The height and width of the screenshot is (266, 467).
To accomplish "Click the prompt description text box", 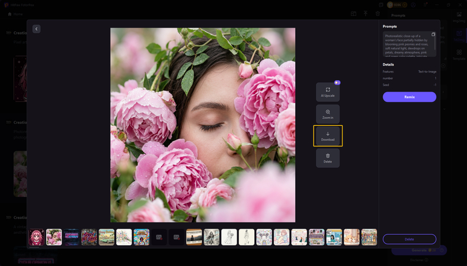I will tap(407, 44).
